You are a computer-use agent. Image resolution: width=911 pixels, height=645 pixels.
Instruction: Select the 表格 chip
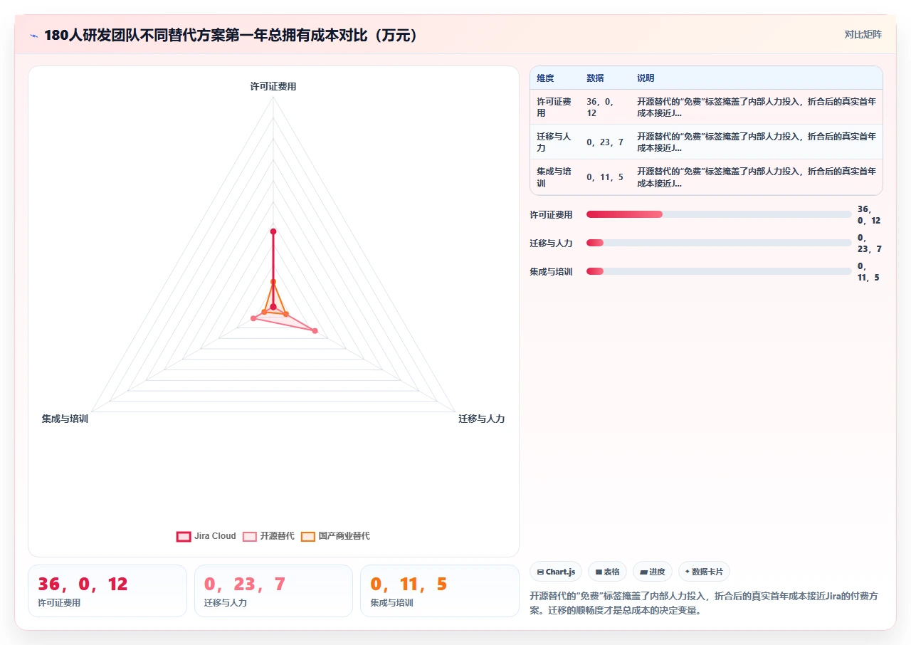tap(607, 572)
